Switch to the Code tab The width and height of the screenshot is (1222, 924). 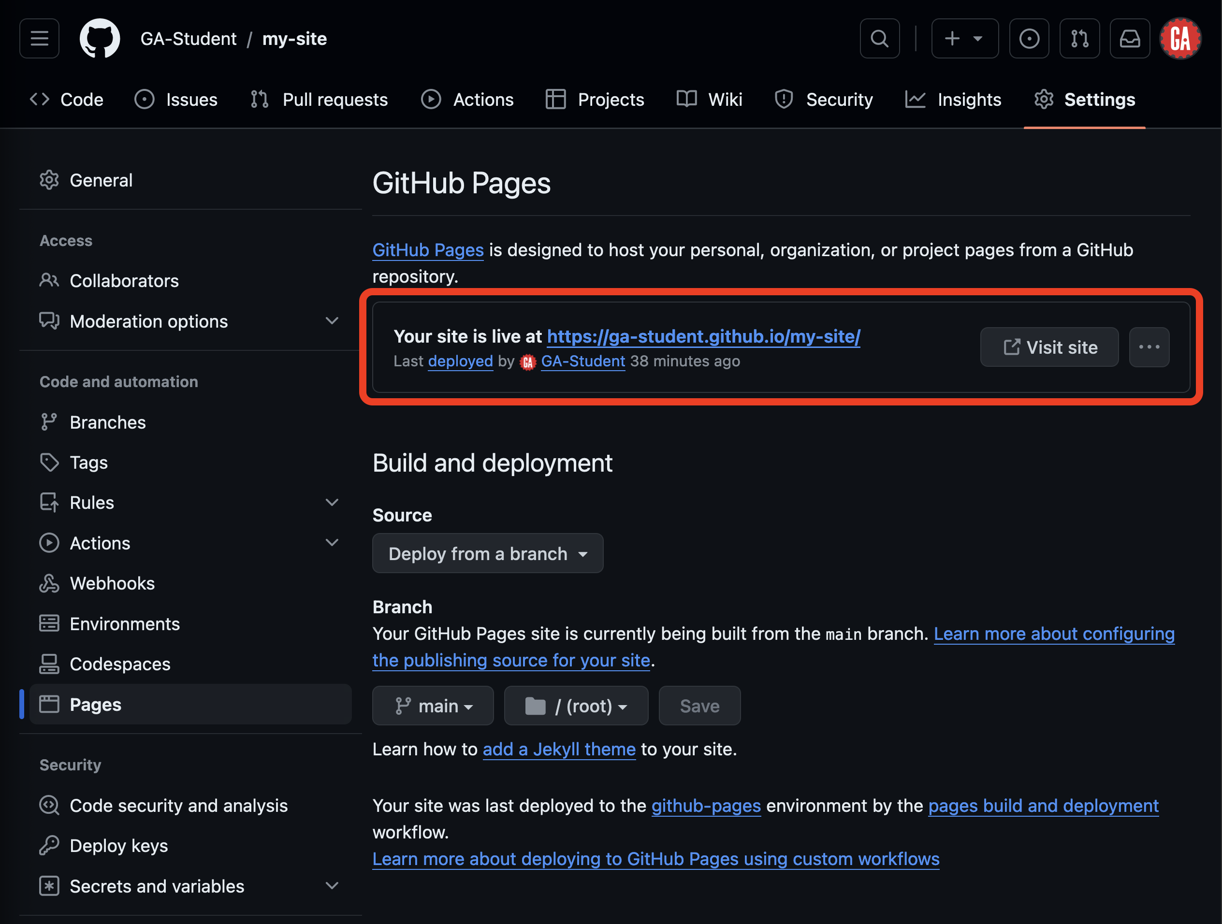tap(67, 100)
